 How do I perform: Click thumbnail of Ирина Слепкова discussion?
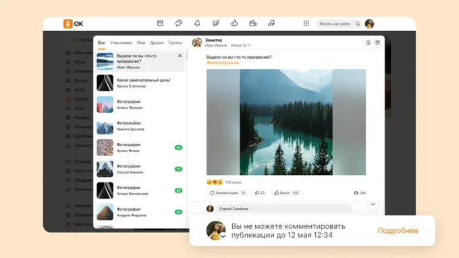105,83
